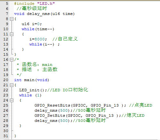
Task: Click the //毫秒级延时 comment
Action: [x=32, y=8]
